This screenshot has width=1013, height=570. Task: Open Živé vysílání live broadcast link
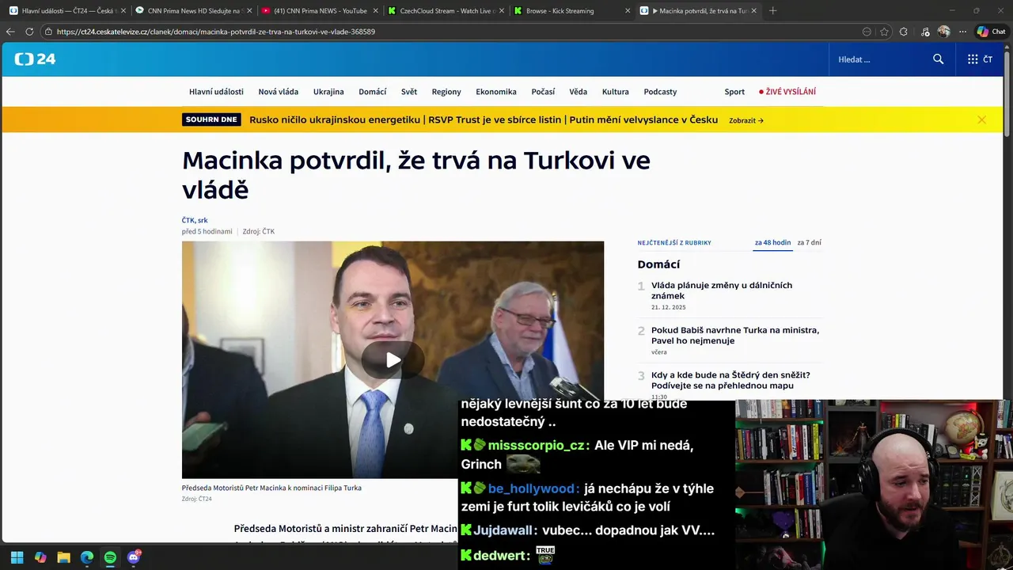pyautogui.click(x=787, y=92)
